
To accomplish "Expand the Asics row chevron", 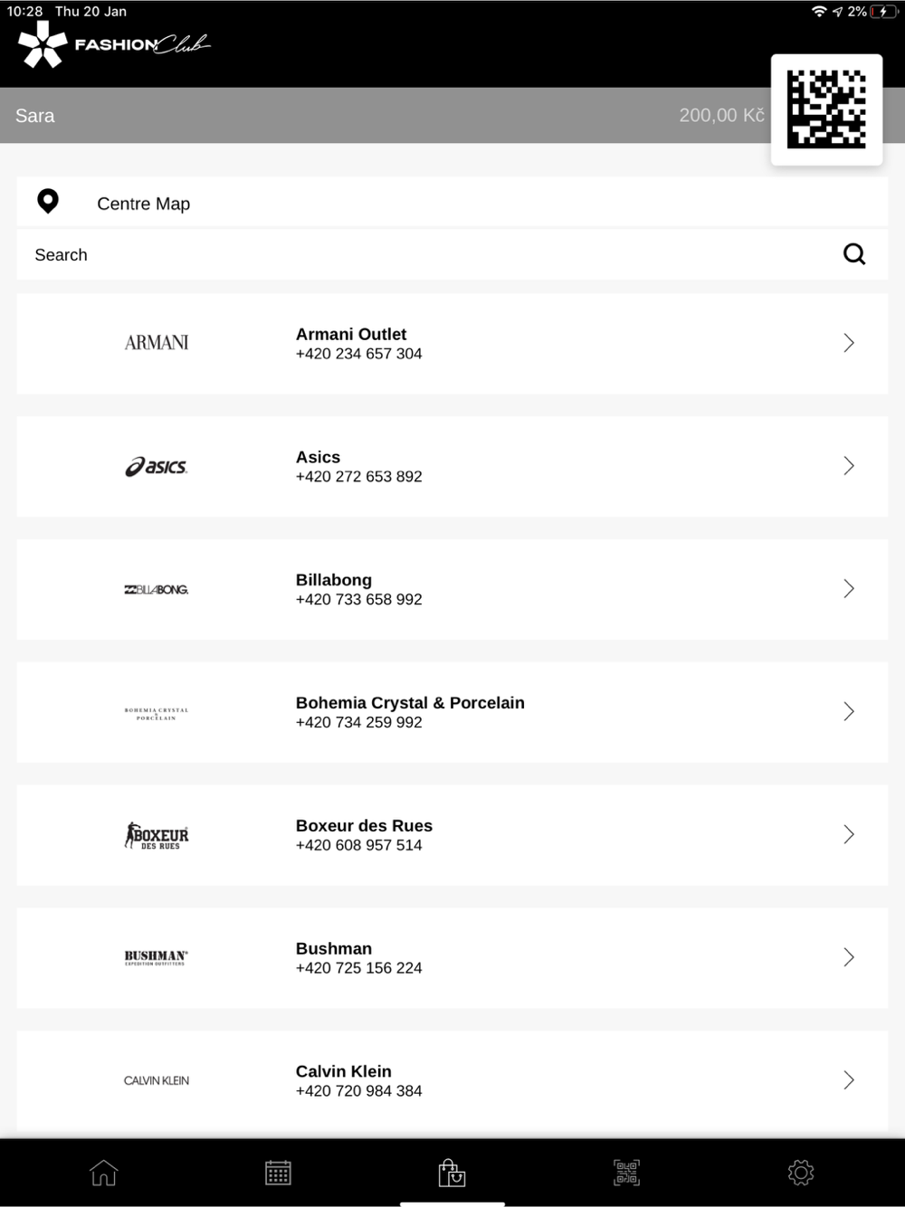I will point(849,466).
